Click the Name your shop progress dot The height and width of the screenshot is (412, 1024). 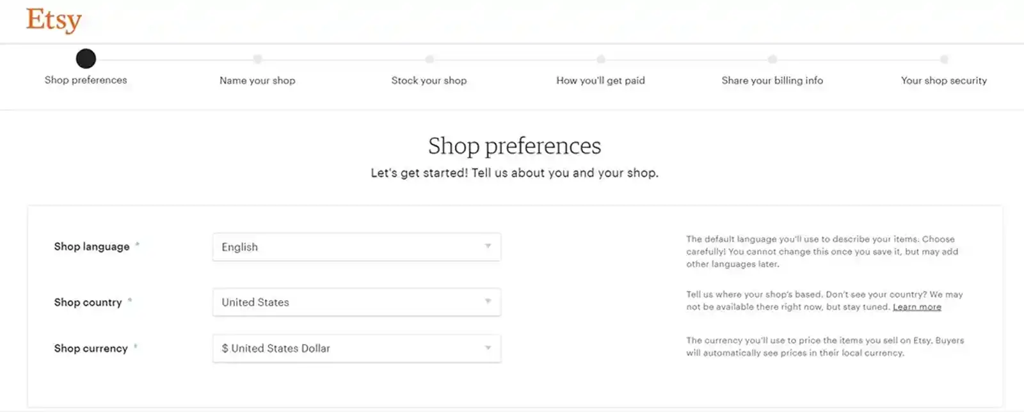(x=257, y=59)
